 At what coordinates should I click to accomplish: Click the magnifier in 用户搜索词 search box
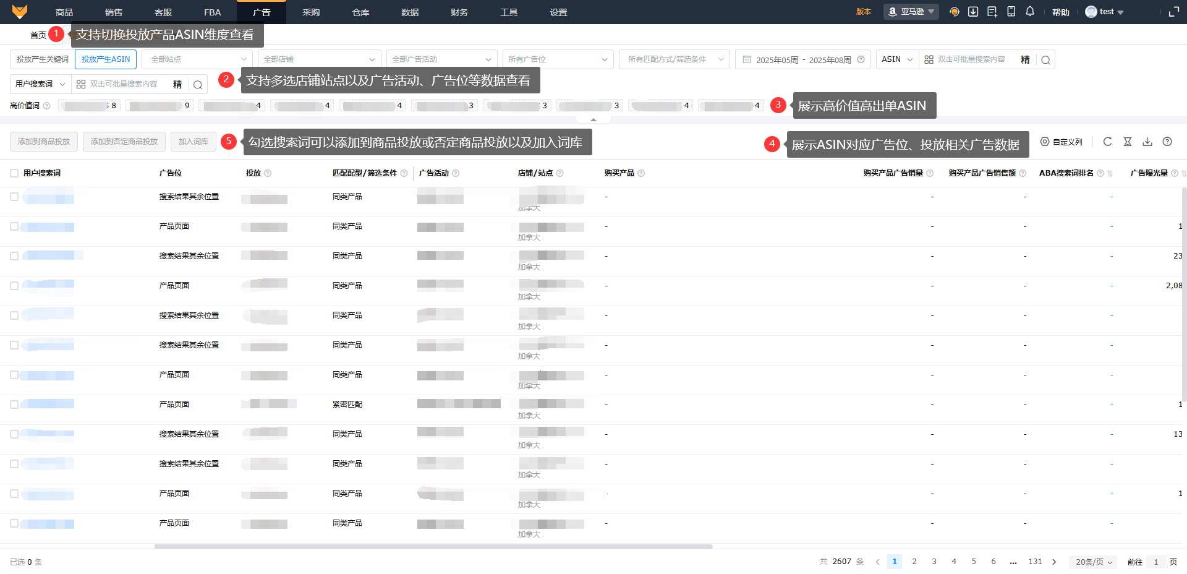tap(198, 85)
